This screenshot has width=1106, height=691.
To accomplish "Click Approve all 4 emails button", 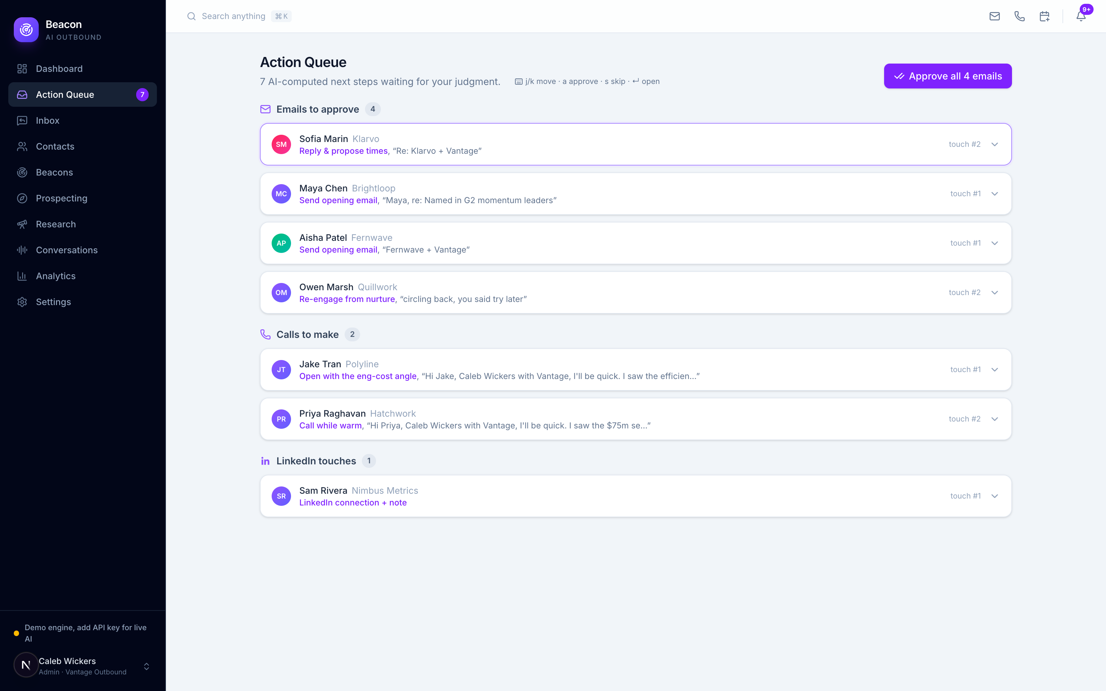I will 947,76.
